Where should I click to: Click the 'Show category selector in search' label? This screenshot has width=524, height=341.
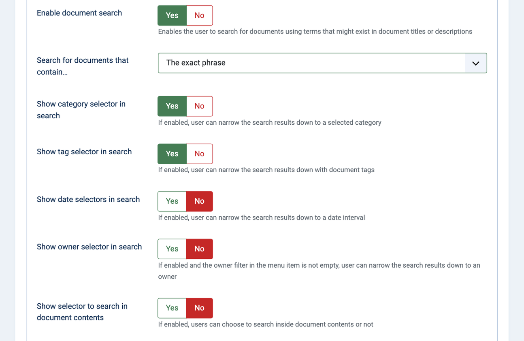(x=81, y=110)
